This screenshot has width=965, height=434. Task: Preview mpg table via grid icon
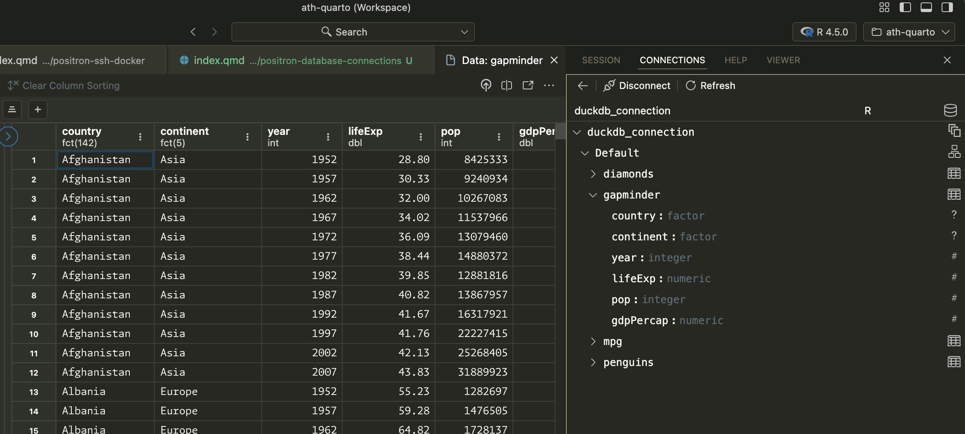click(954, 341)
